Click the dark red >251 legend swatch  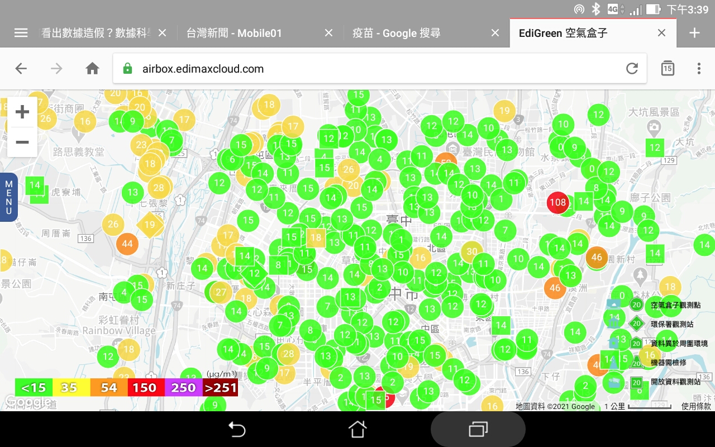[220, 387]
